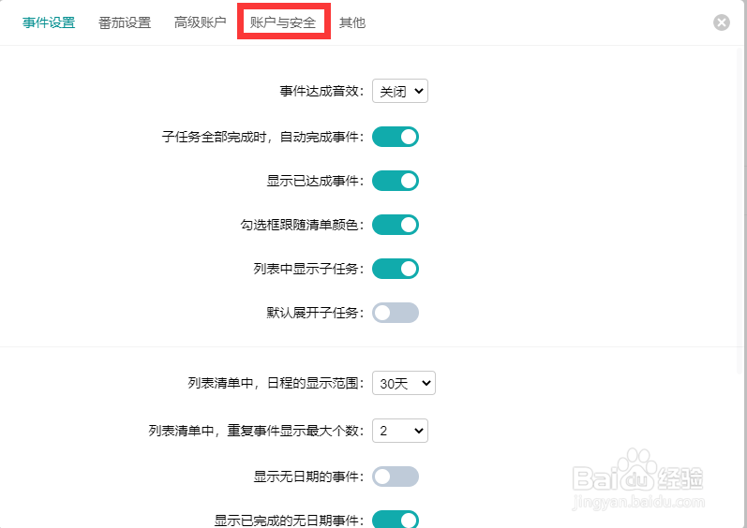Close the settings dialog with X icon

[x=722, y=22]
